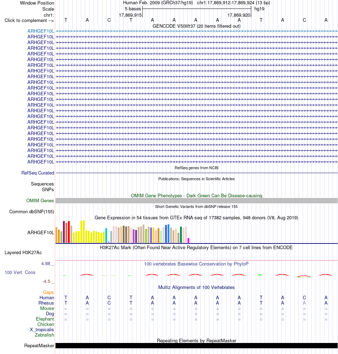Viewport: 338px width, 354px height.
Task: Click the 4.88 conservation upper limit
Action: [46, 264]
